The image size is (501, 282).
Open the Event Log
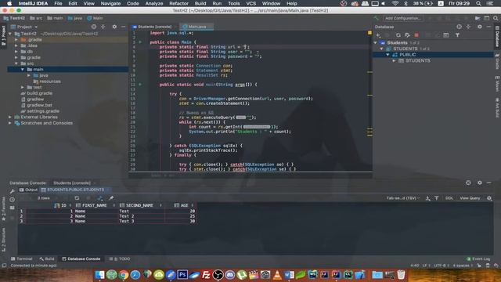[x=478, y=258]
